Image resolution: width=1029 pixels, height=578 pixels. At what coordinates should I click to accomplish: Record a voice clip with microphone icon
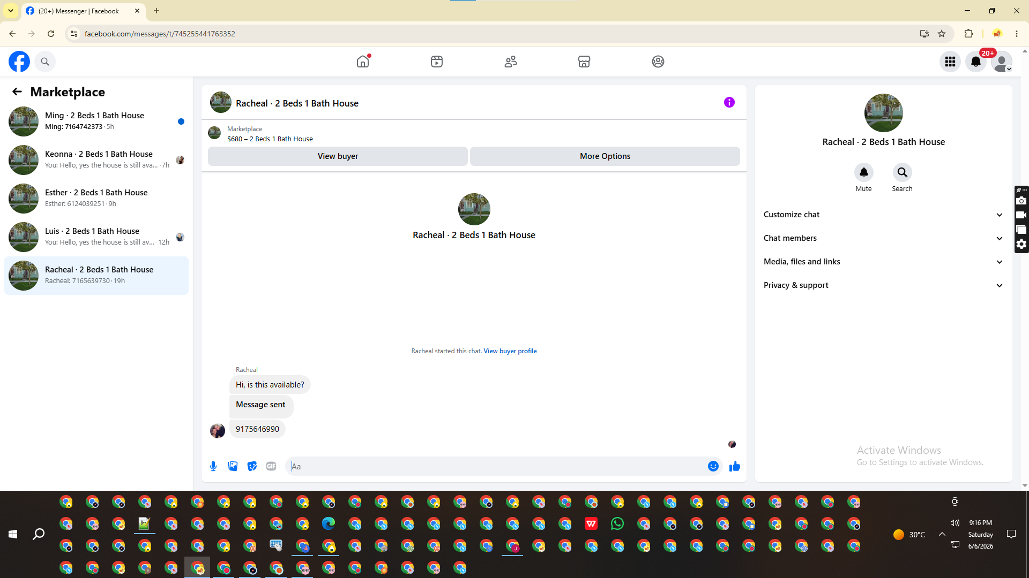pos(213,466)
